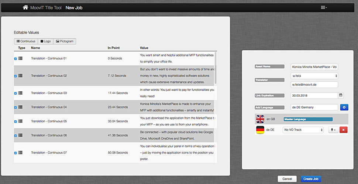Click the Pictogram tab's image icon

58,41
